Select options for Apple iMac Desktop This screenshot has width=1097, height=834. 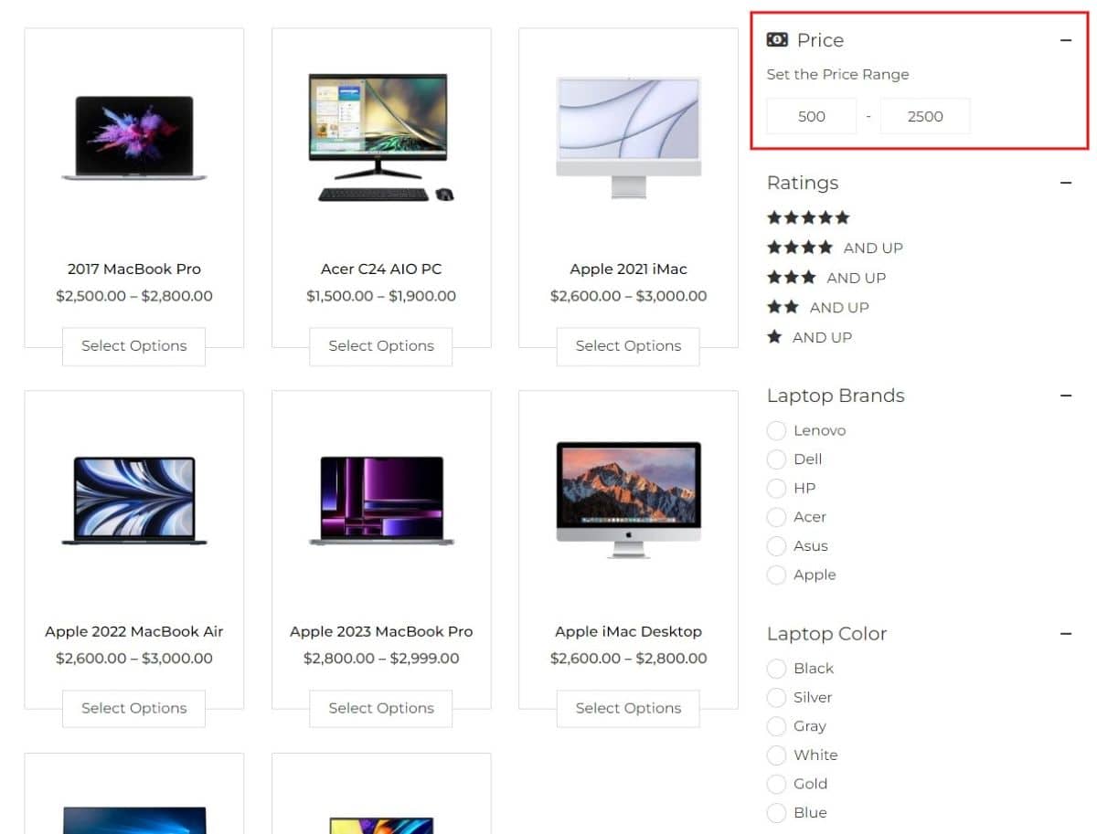pyautogui.click(x=628, y=708)
